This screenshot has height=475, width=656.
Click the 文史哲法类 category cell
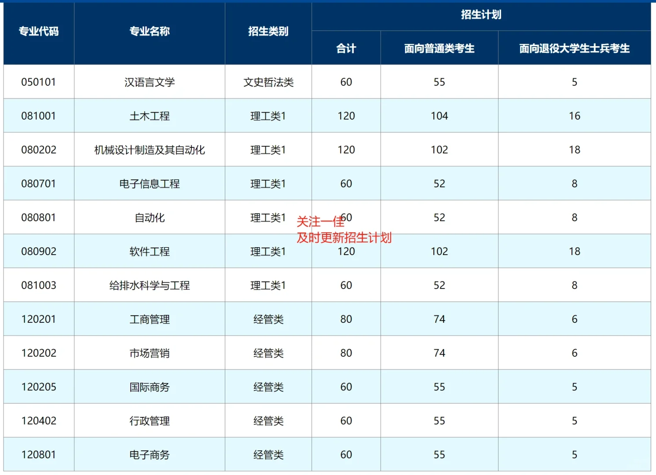tap(268, 82)
